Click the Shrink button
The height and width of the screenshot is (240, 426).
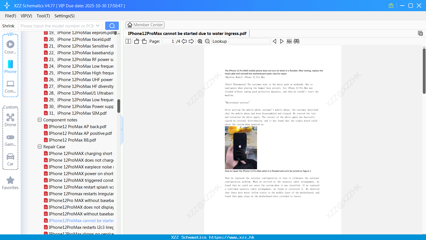pos(8,26)
